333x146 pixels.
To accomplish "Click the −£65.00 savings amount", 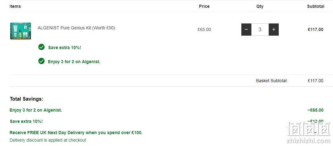I will click(316, 110).
